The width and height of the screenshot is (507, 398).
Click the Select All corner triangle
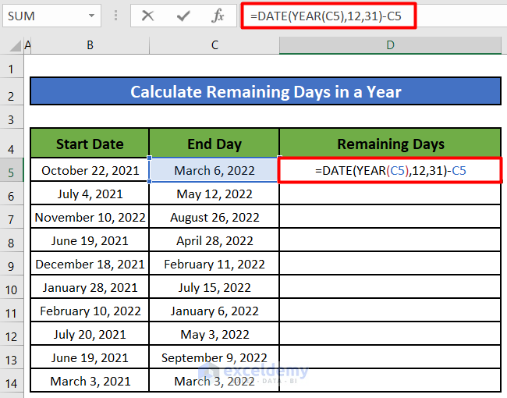(12, 46)
